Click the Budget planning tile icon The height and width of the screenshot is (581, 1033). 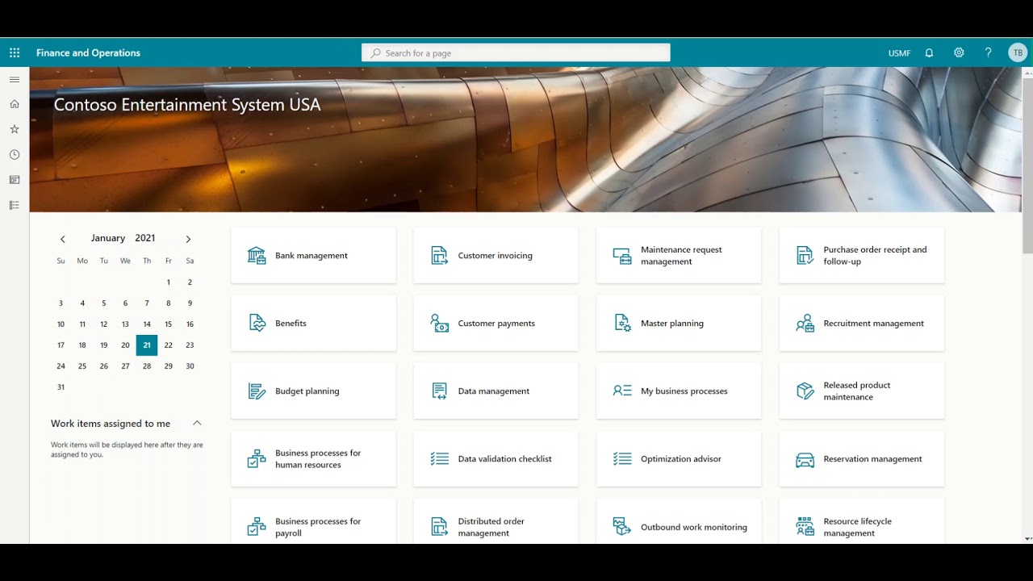[x=257, y=391]
